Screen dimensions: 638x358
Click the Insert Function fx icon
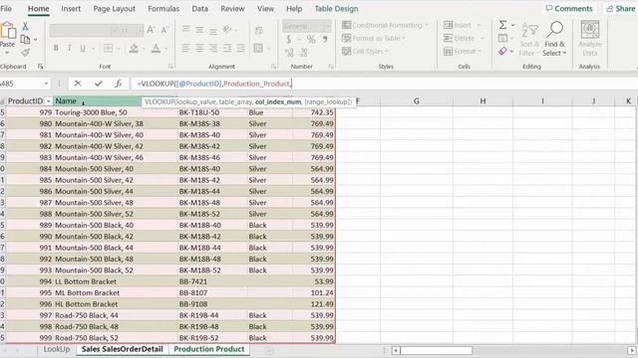click(118, 84)
